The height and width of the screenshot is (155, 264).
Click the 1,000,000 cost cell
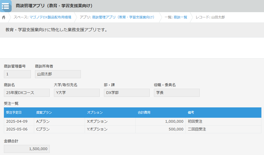161,121
